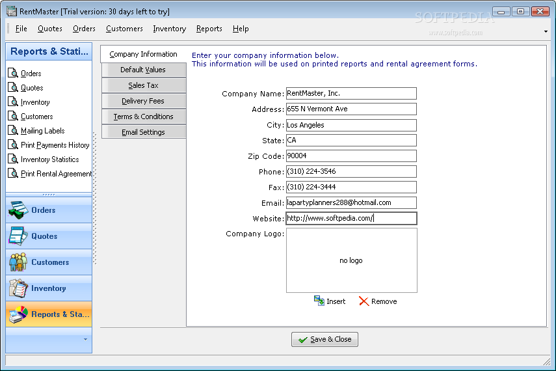
Task: Open the Customers menu
Action: pyautogui.click(x=124, y=29)
